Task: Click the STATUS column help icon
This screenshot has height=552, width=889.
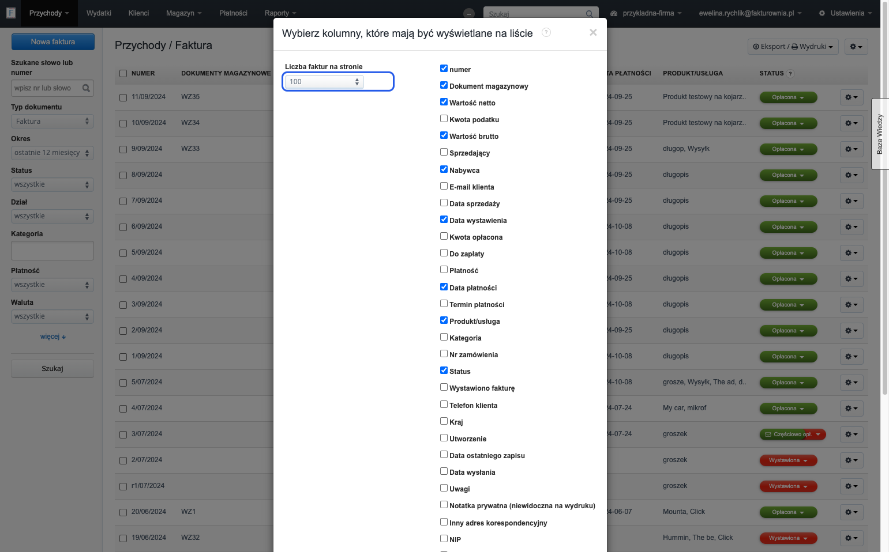Action: click(790, 74)
